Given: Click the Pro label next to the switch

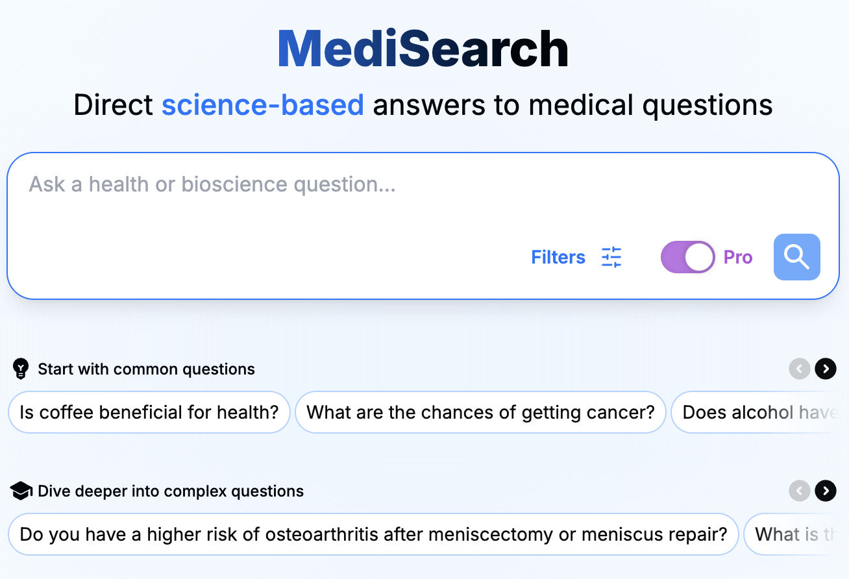Looking at the screenshot, I should click(x=737, y=257).
